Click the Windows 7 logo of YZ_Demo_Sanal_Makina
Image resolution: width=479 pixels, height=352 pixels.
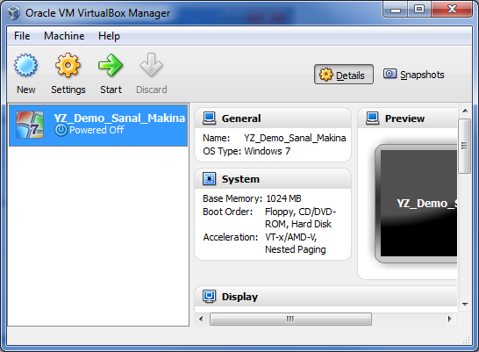[30, 125]
